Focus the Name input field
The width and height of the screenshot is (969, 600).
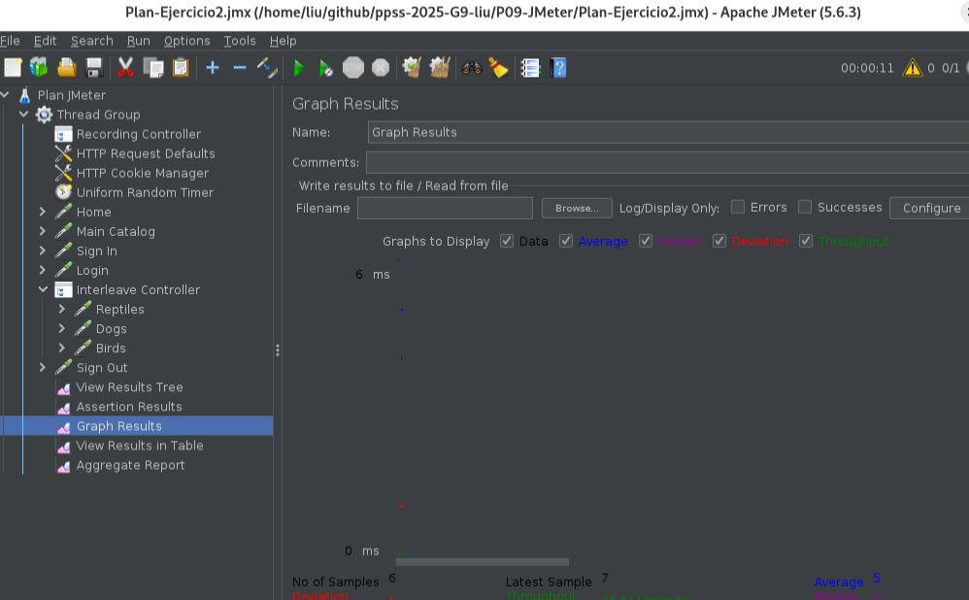(668, 132)
